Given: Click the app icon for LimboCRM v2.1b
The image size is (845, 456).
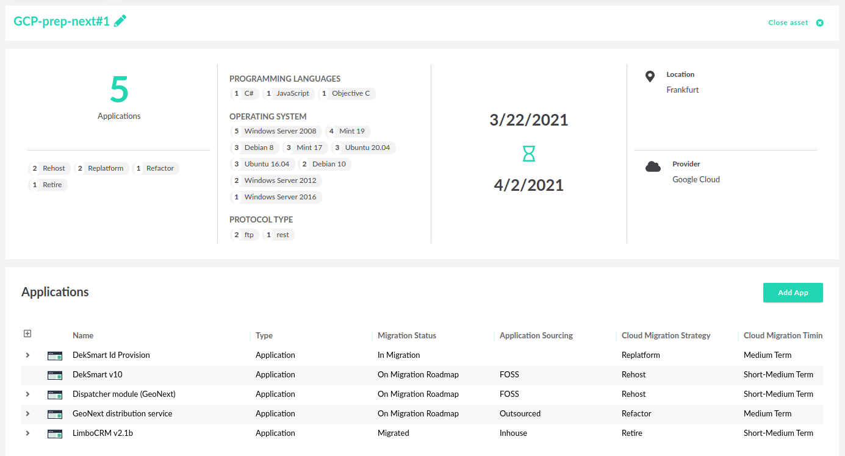Looking at the screenshot, I should coord(55,433).
